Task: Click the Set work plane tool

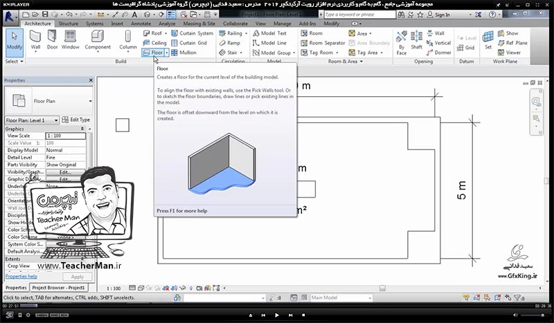Action: (488, 40)
